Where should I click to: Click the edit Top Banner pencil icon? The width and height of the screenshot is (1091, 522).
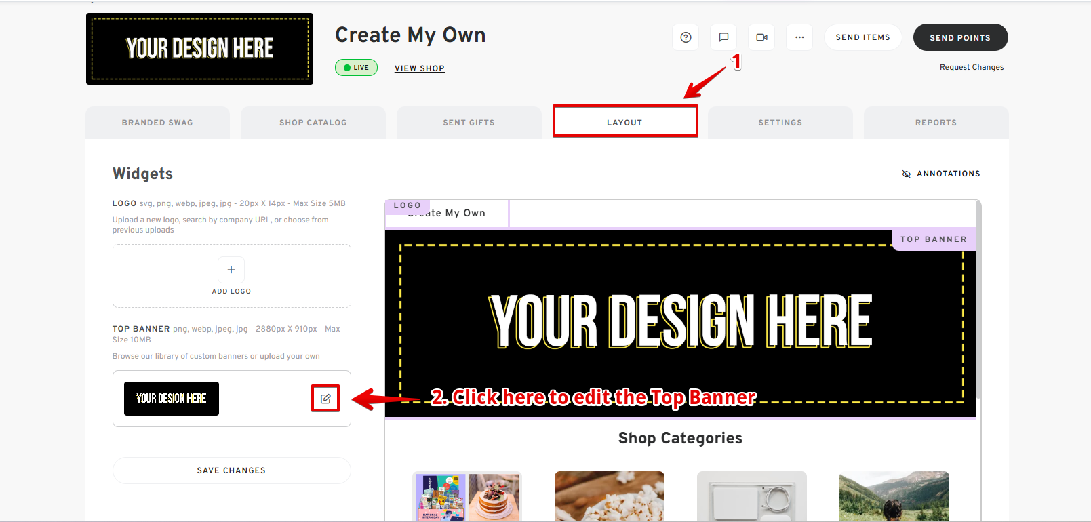325,399
